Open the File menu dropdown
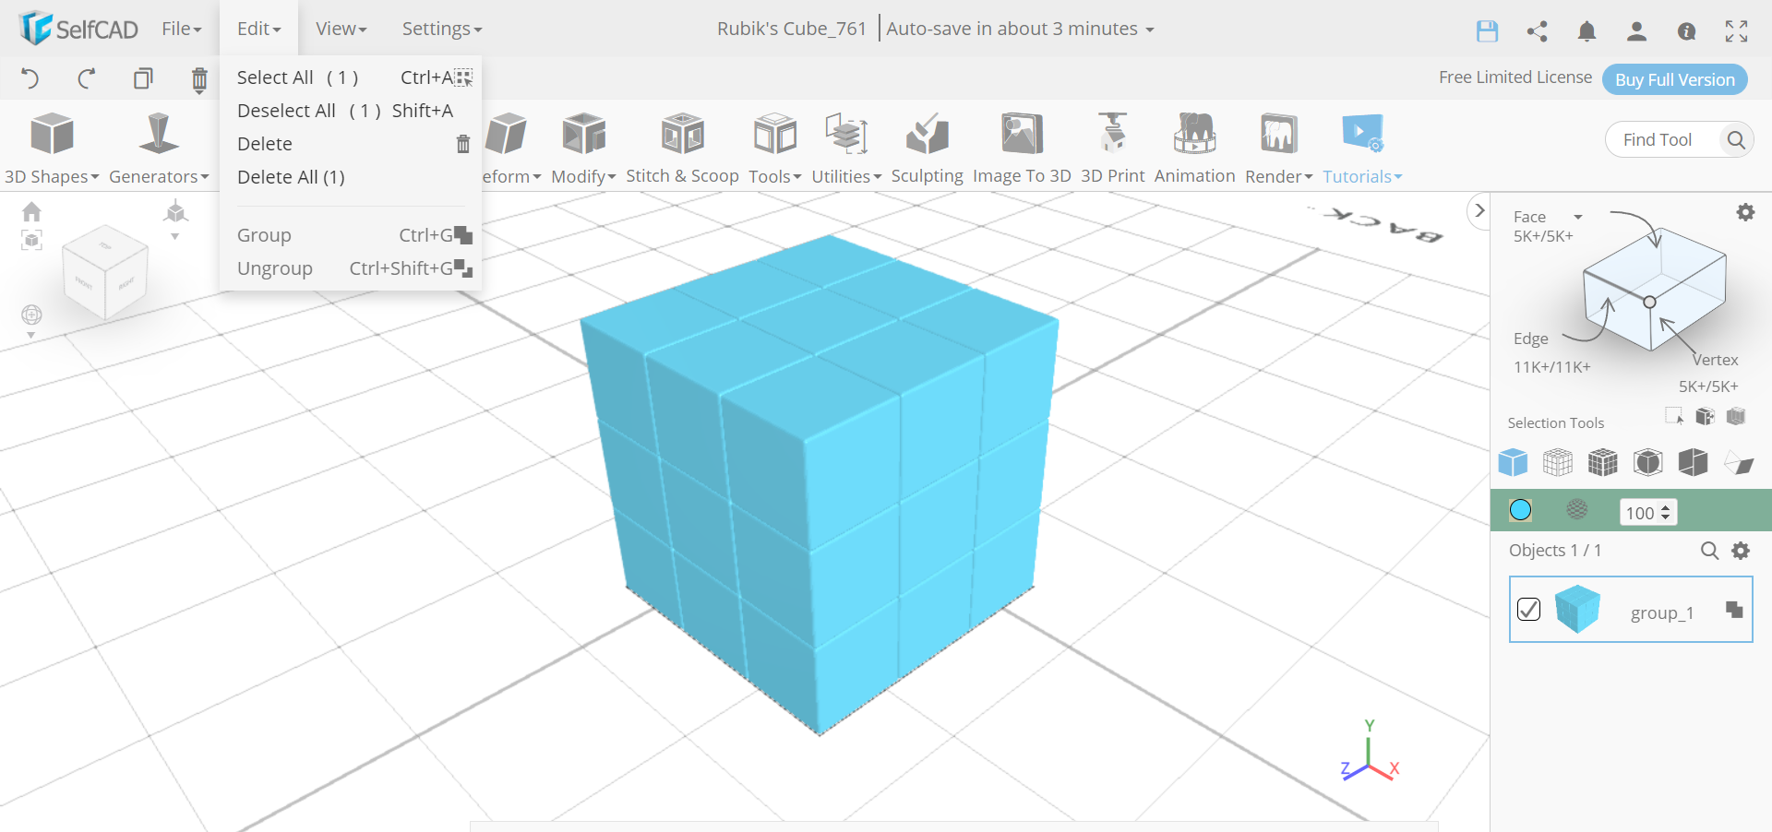This screenshot has height=832, width=1772. 182,29
